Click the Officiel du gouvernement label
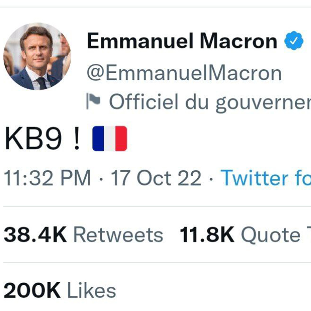The width and height of the screenshot is (311, 311). point(210,102)
